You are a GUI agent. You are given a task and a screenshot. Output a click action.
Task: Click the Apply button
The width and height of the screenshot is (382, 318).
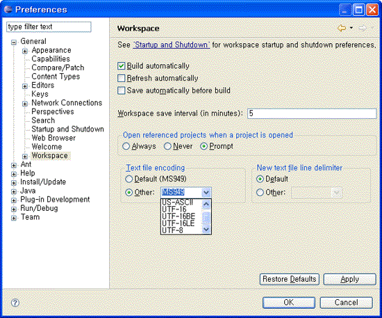point(349,279)
